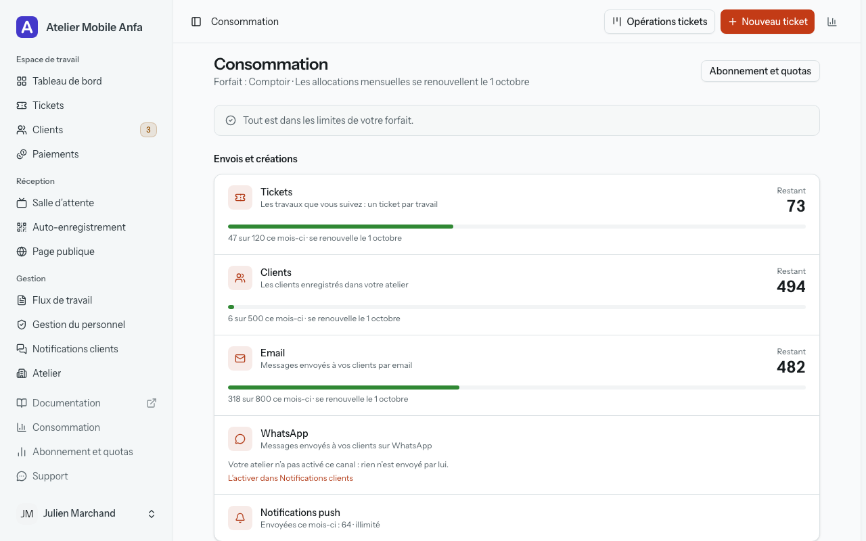The height and width of the screenshot is (541, 866).
Task: Click the Consommation breadcrumb in top bar
Action: tap(245, 22)
